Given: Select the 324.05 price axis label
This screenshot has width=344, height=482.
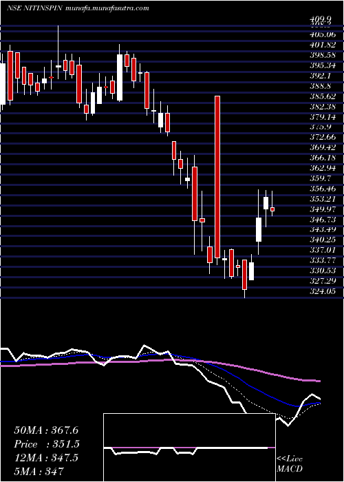Looking at the screenshot, I should tap(323, 291).
